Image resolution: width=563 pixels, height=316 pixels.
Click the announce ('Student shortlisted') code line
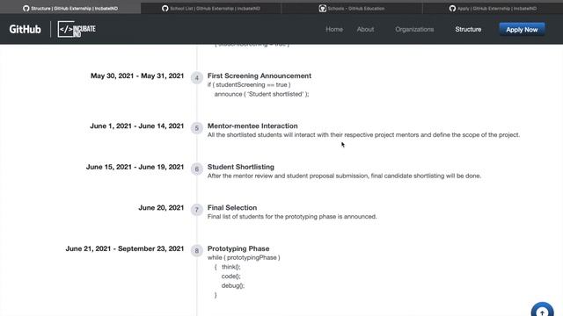tap(261, 94)
